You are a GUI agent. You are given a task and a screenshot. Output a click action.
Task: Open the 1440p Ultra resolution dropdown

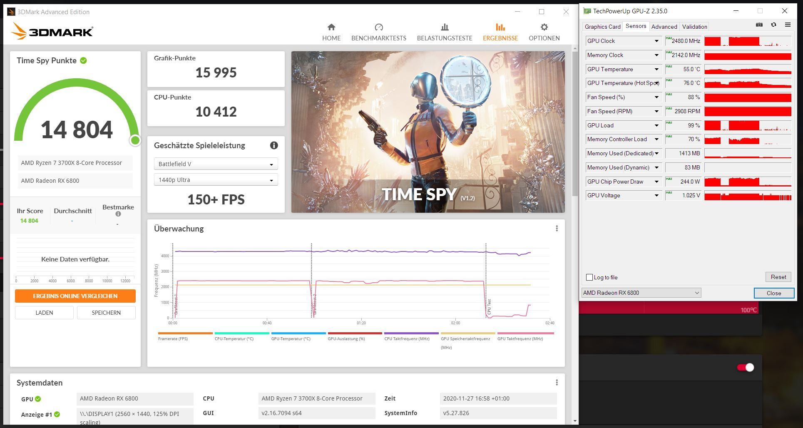tap(216, 180)
